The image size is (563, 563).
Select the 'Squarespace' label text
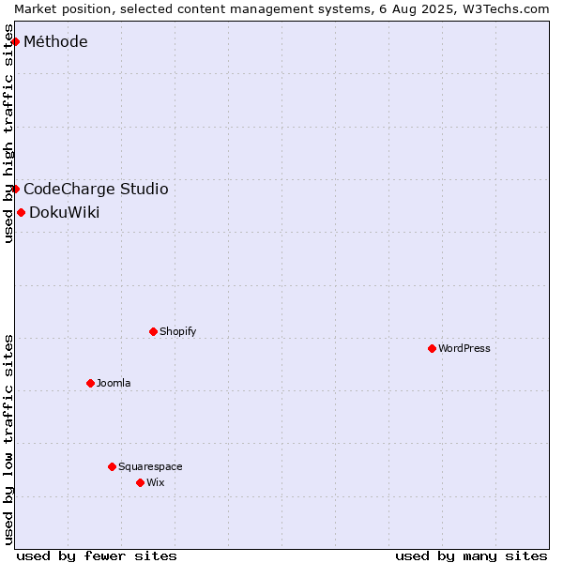pyautogui.click(x=150, y=466)
